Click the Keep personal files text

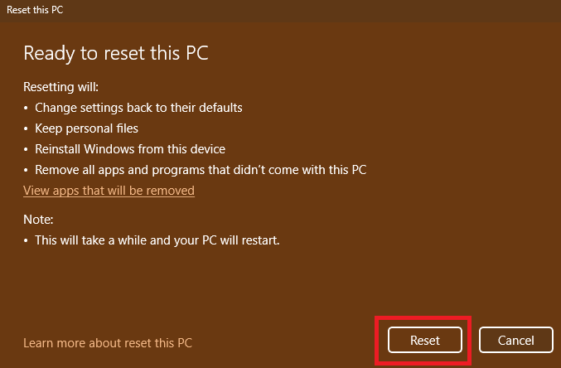pos(86,128)
